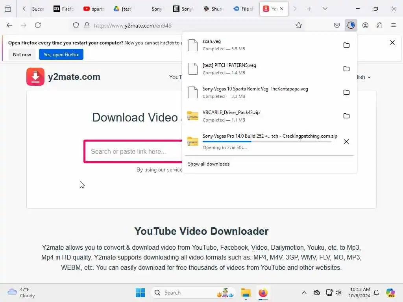Toggle the Downloads panel button
403x302 pixels.
point(351,25)
